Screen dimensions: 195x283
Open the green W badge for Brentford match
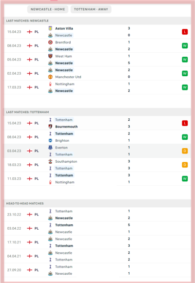[185, 45]
